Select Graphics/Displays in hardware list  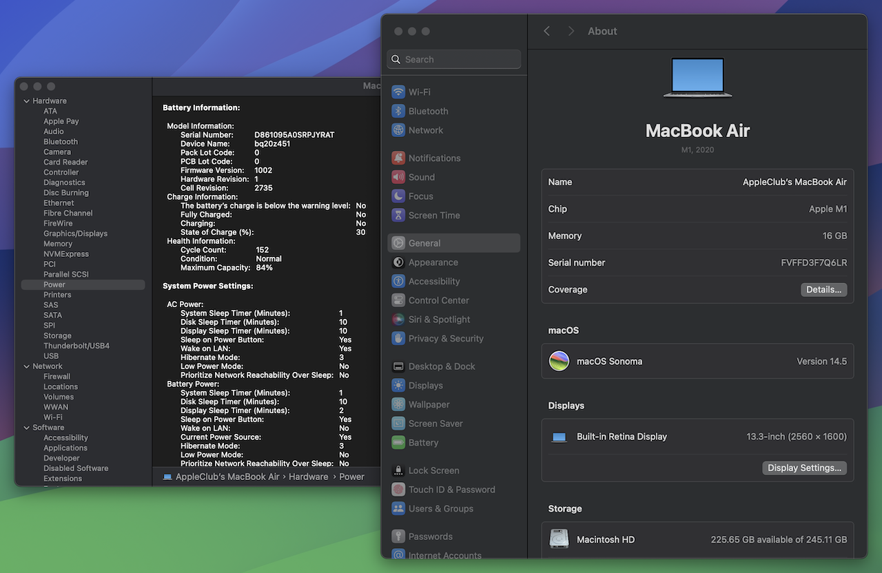(76, 233)
